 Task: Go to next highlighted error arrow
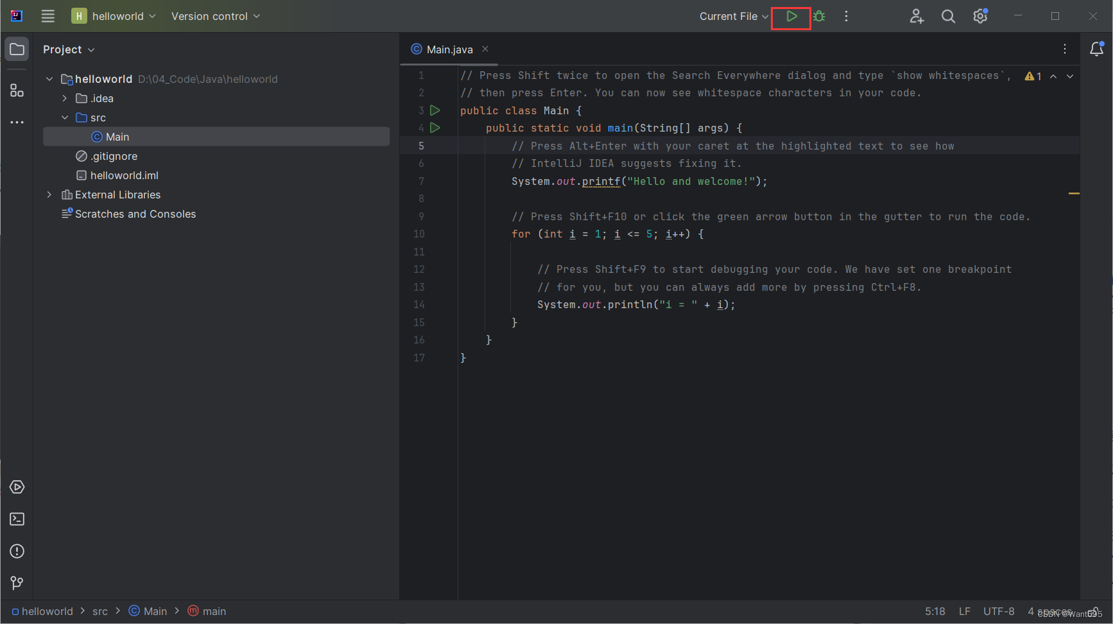1070,76
